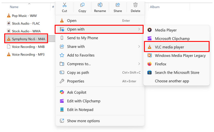Expand the Compress to submenu arrow
214x132 pixels.
pos(139,64)
